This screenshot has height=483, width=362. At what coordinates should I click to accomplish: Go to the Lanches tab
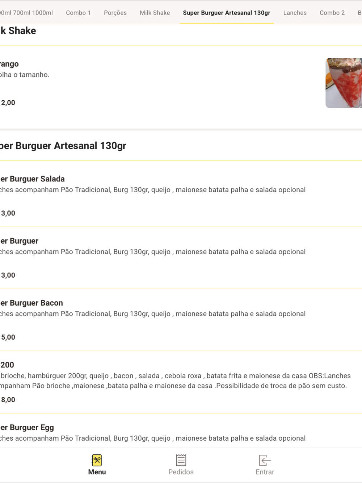click(x=295, y=13)
